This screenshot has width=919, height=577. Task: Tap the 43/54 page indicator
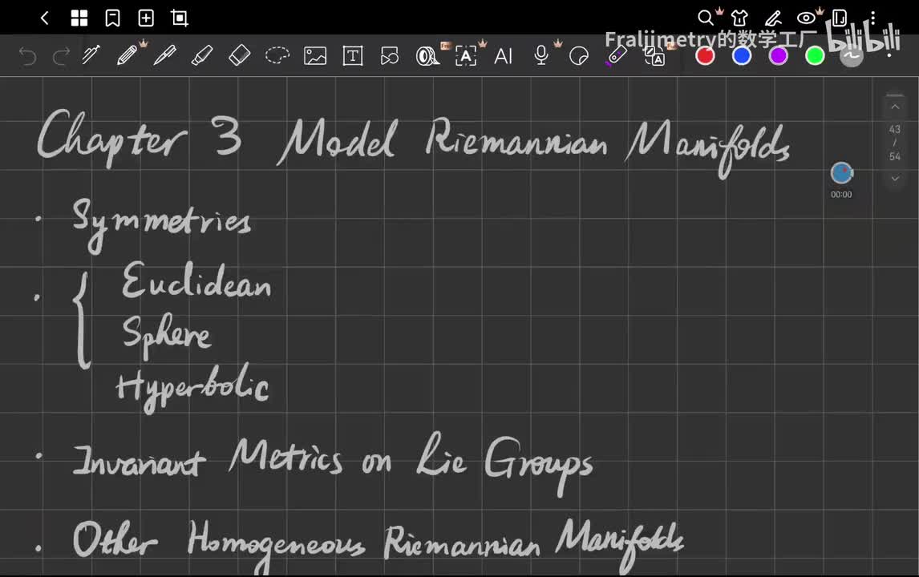pyautogui.click(x=894, y=143)
